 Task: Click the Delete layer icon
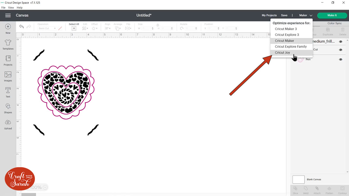coord(343,31)
